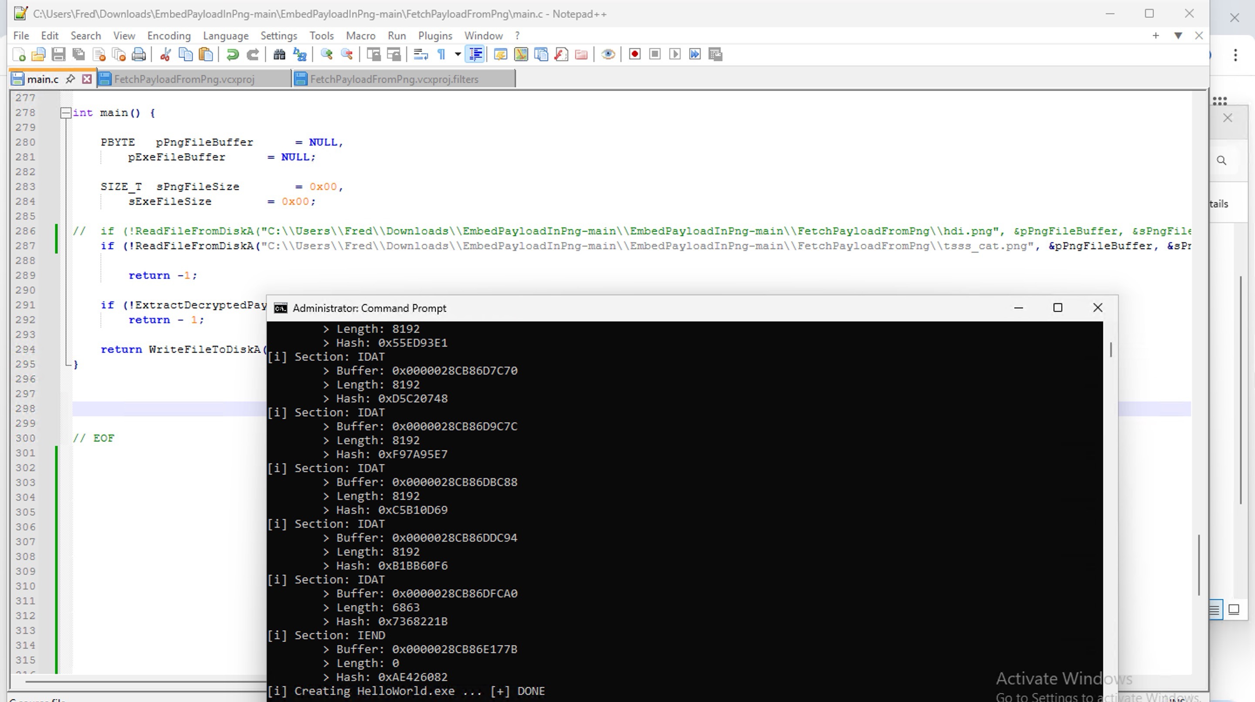
Task: Open the question mark help menu
Action: click(x=517, y=36)
